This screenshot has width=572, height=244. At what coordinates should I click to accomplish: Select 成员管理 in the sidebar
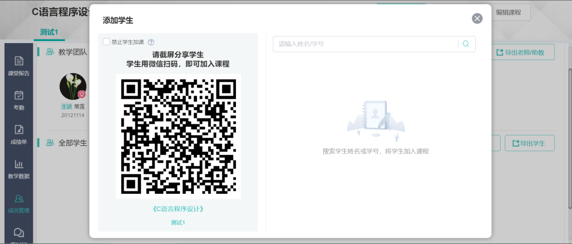pos(19,204)
